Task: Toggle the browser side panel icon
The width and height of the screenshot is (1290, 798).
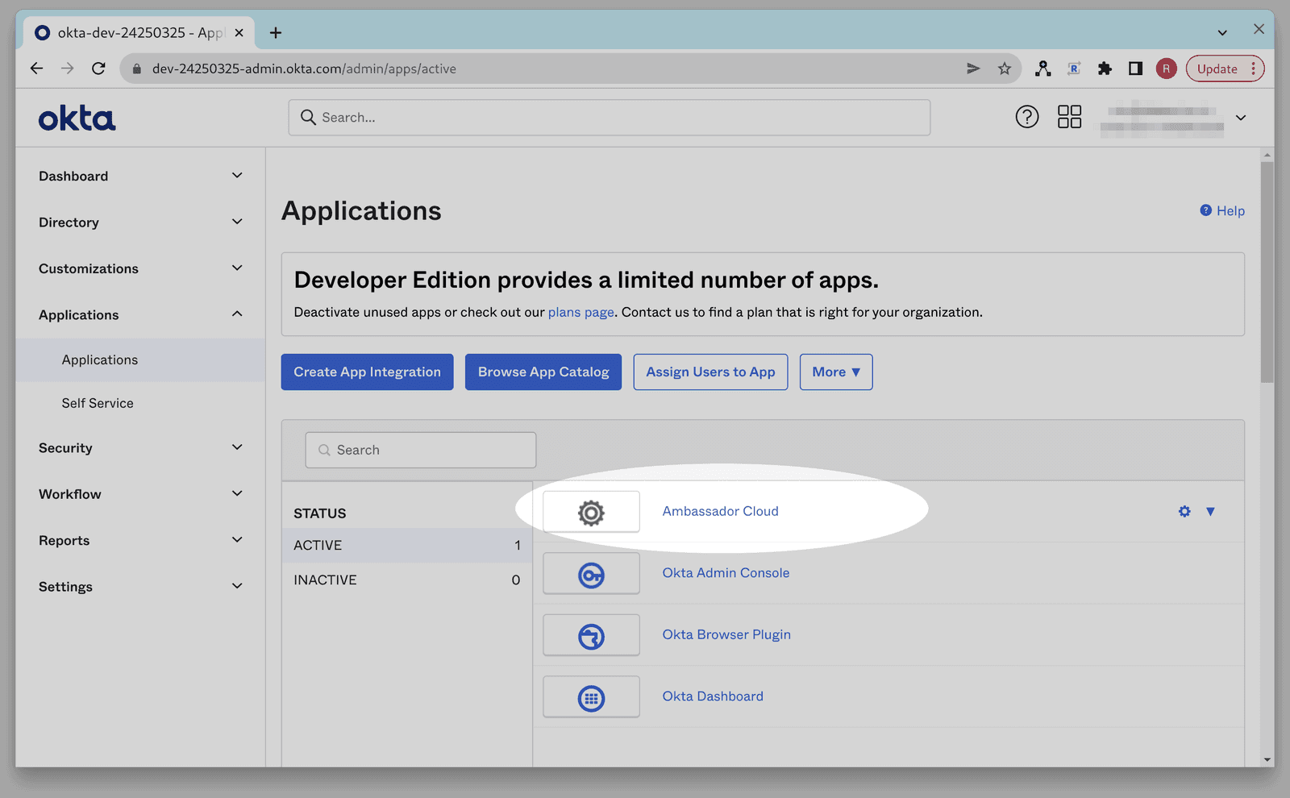Action: (x=1135, y=69)
